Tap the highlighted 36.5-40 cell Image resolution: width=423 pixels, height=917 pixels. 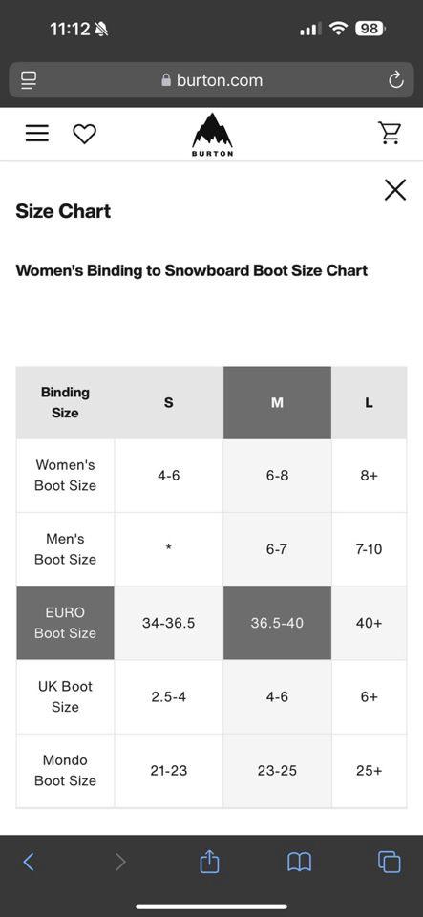(278, 623)
